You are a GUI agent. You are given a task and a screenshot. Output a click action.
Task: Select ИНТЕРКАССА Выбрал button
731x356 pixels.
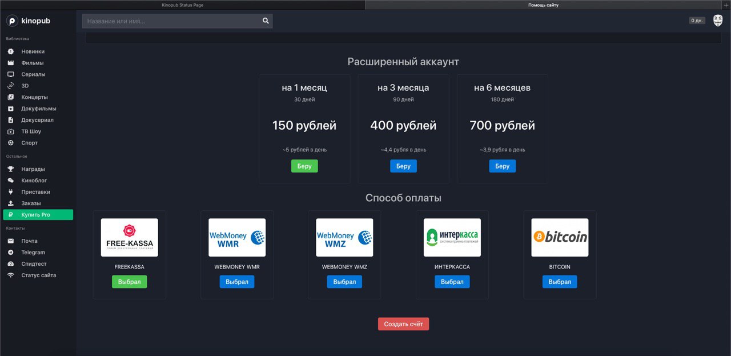click(452, 282)
